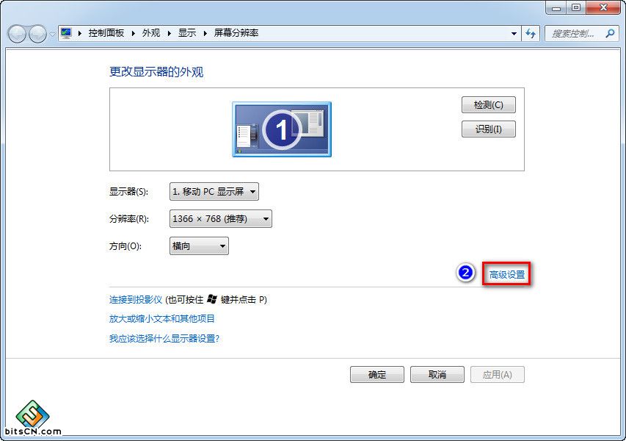The width and height of the screenshot is (626, 441).
Task: Open 连接到投影仪 link
Action: (136, 299)
